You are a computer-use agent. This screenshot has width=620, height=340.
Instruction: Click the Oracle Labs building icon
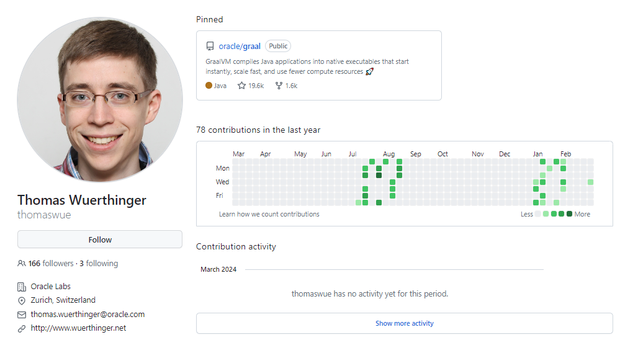[x=21, y=287]
